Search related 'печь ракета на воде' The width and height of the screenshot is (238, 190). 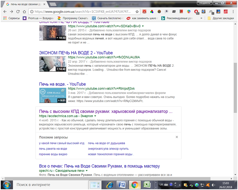click(53, 149)
